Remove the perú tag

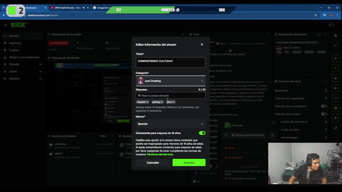pyautogui.click(x=173, y=102)
